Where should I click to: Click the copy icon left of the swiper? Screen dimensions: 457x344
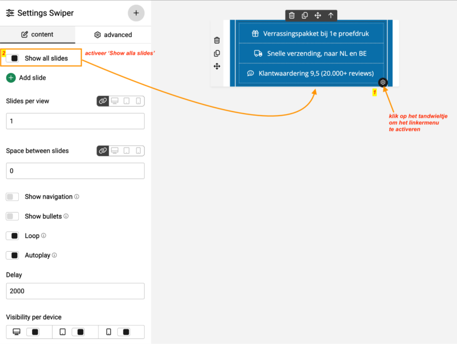(217, 53)
